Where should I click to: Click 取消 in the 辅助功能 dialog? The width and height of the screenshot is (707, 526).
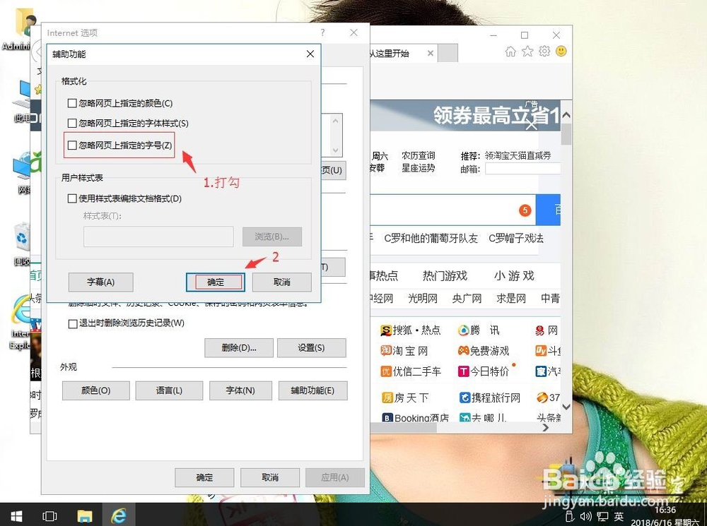click(x=282, y=282)
